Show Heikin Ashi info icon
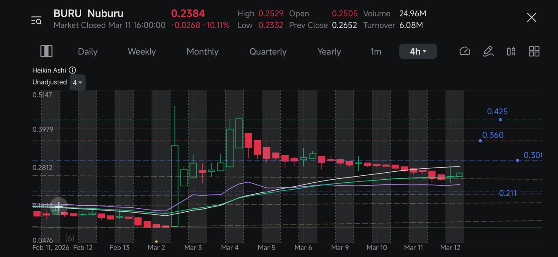The height and width of the screenshot is (257, 558). pyautogui.click(x=72, y=70)
